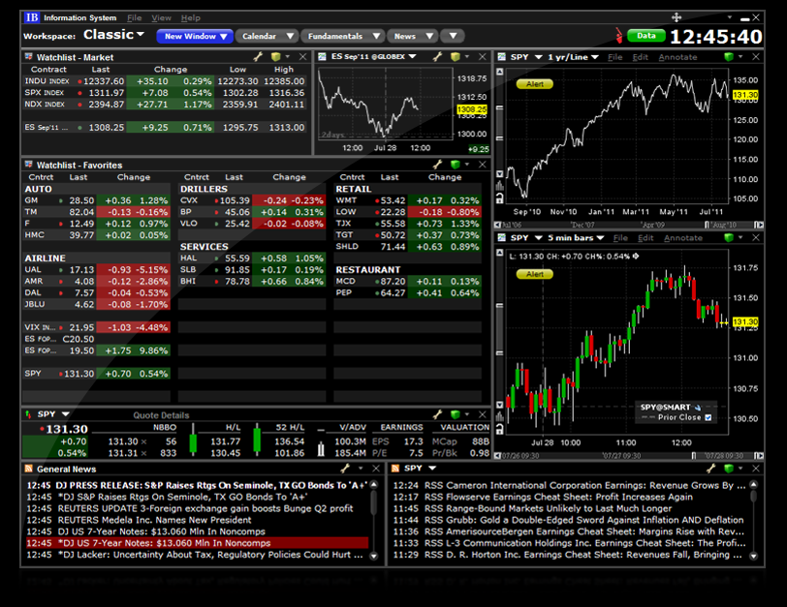The width and height of the screenshot is (787, 607).
Task: Click the RSS icon in General News header
Action: click(x=29, y=469)
